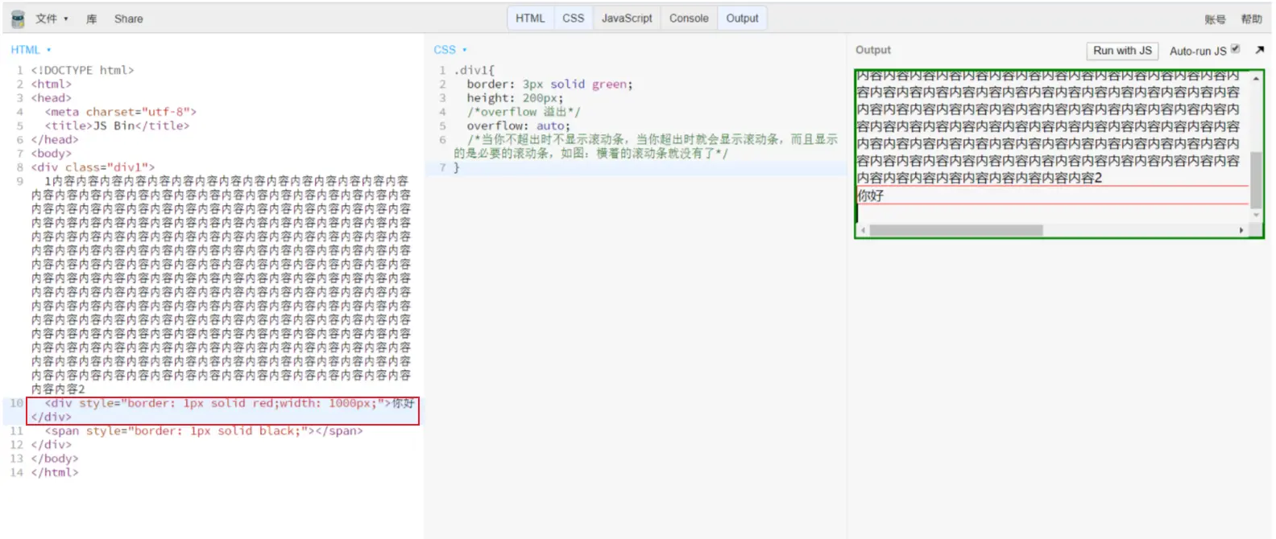Click the span style border black code line
Screen dimensions: 1276x539
(x=204, y=431)
